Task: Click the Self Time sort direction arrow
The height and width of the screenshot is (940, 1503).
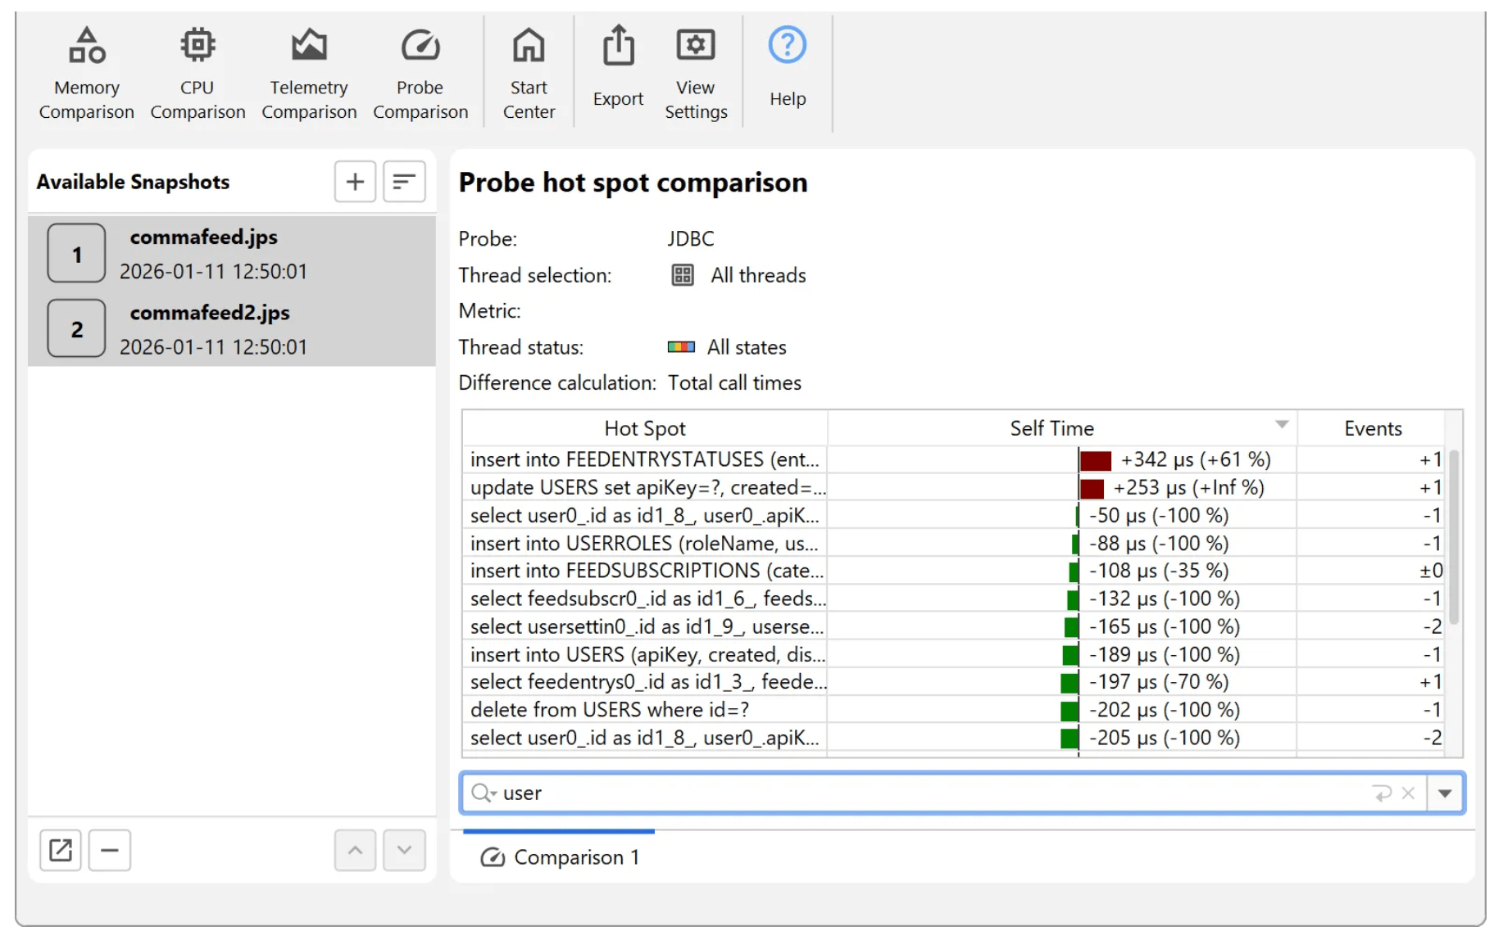Action: point(1282,424)
